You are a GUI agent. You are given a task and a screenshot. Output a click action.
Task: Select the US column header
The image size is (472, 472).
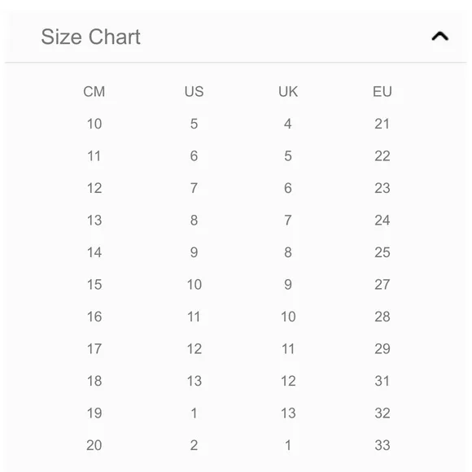(x=194, y=91)
